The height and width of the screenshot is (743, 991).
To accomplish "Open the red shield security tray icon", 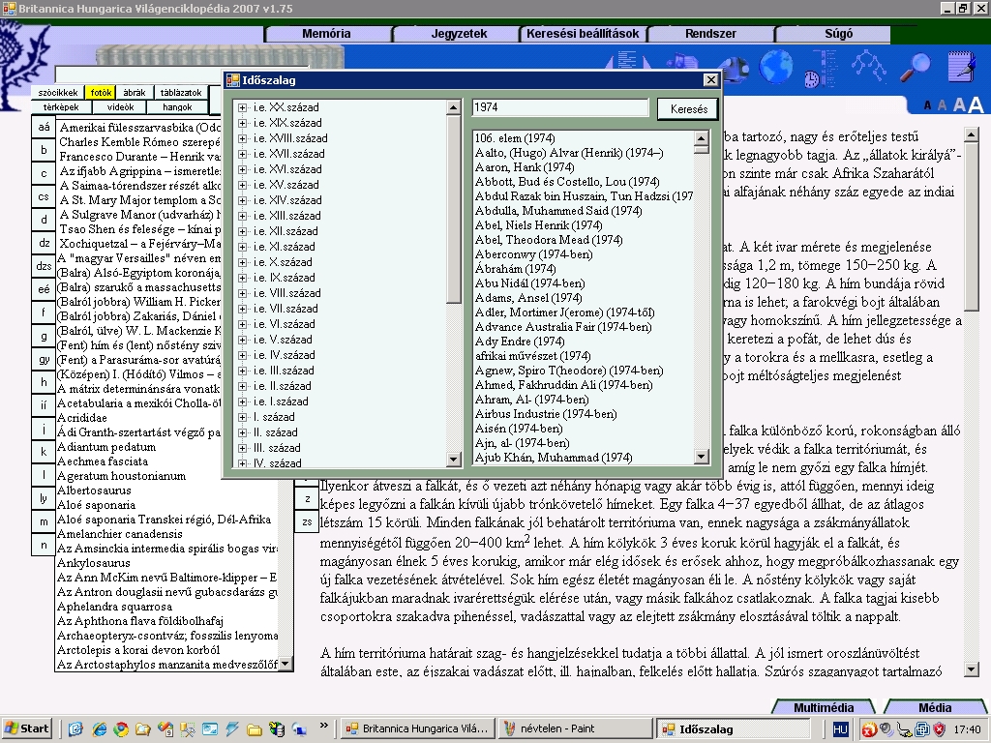I will [x=940, y=729].
